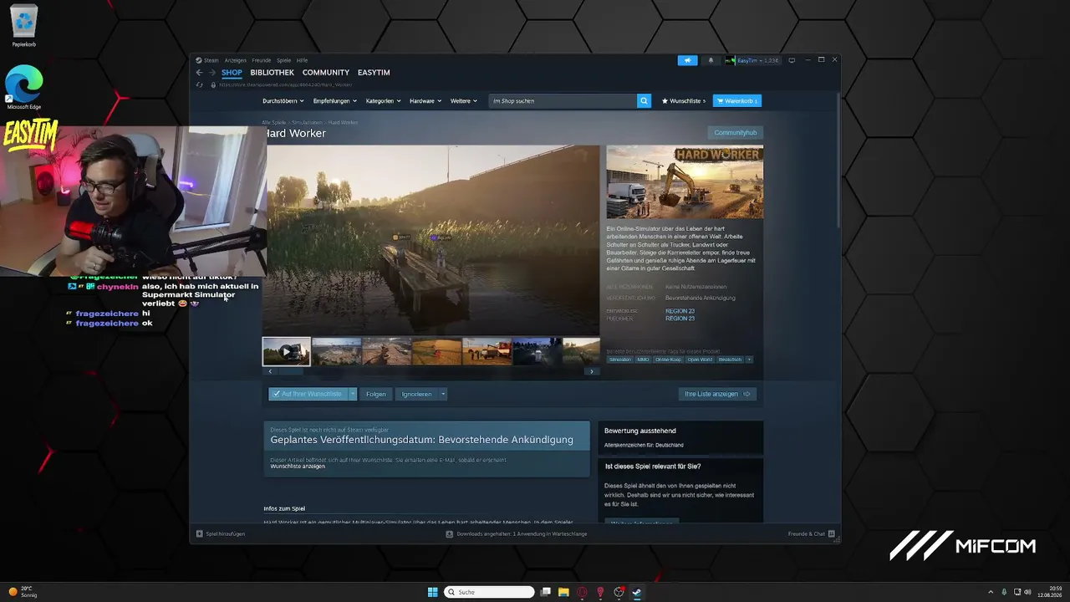Viewport: 1070px width, 602px height.
Task: Expand more tags with the plus button
Action: tap(749, 360)
